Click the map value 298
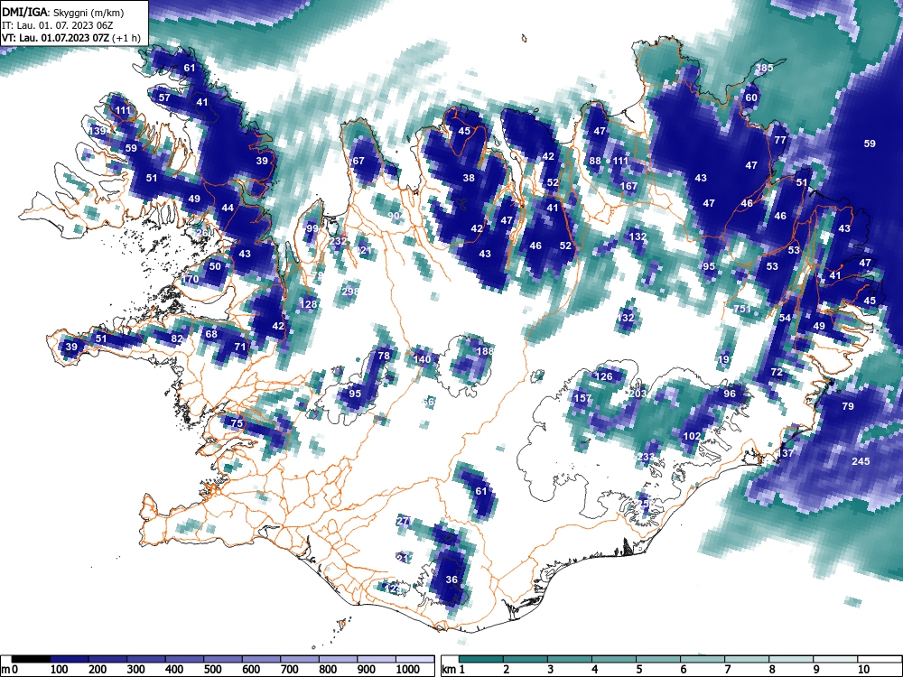Viewport: 903px width, 677px height. coord(350,292)
